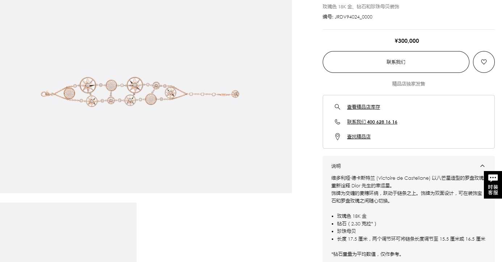This screenshot has width=502, height=262.
Task: Select the second product image below
Action: 68,232
